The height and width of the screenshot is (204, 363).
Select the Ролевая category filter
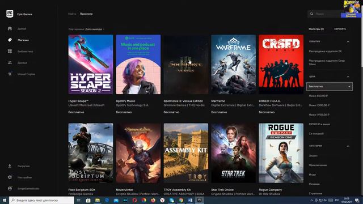click(314, 184)
